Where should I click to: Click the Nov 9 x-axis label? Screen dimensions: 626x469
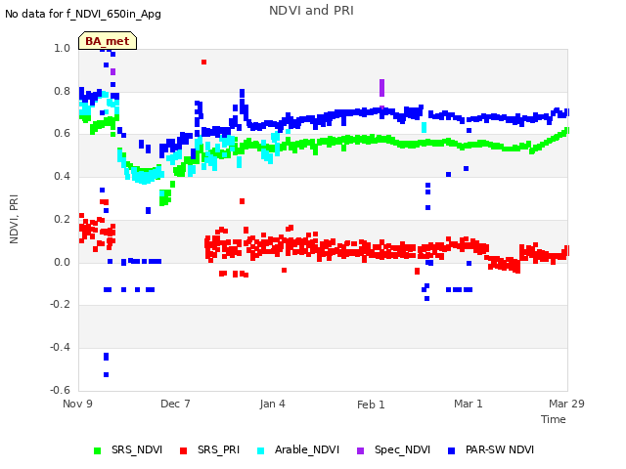(x=77, y=404)
